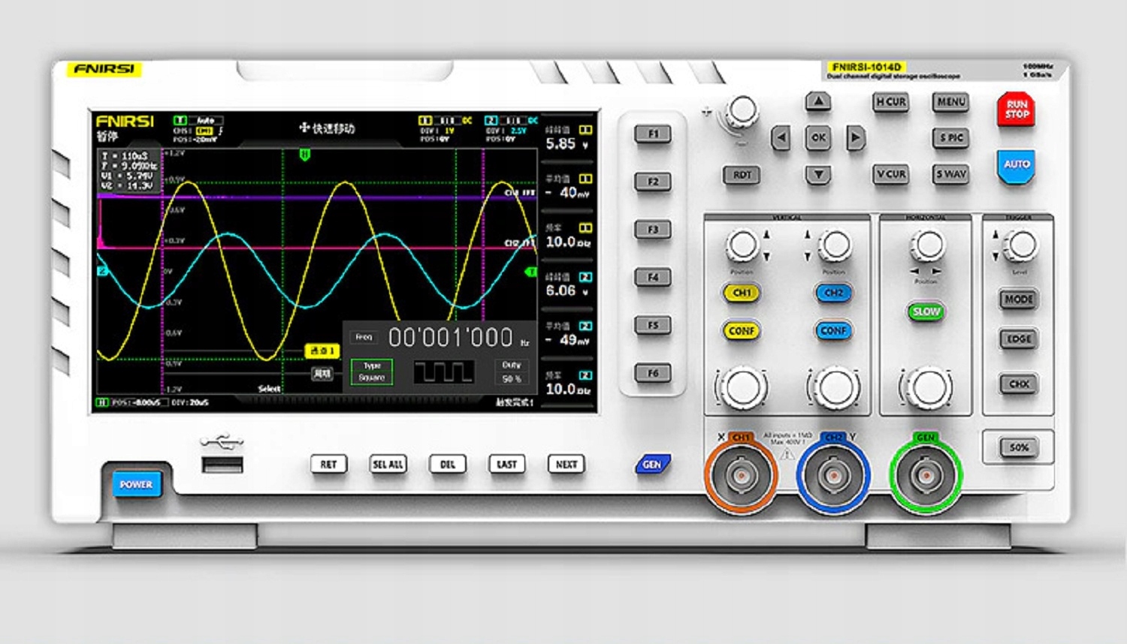Push the F2 soft key
This screenshot has width=1127, height=644.
[x=653, y=182]
